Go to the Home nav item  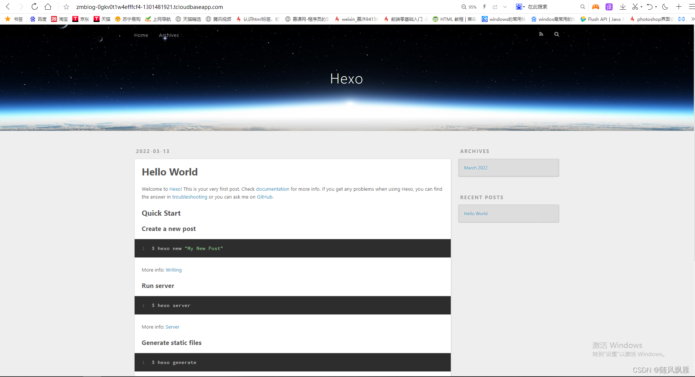coord(141,35)
